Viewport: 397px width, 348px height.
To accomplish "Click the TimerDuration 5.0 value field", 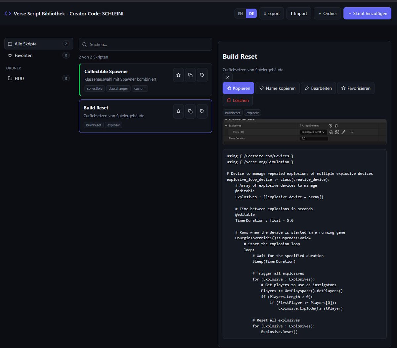I will point(314,138).
